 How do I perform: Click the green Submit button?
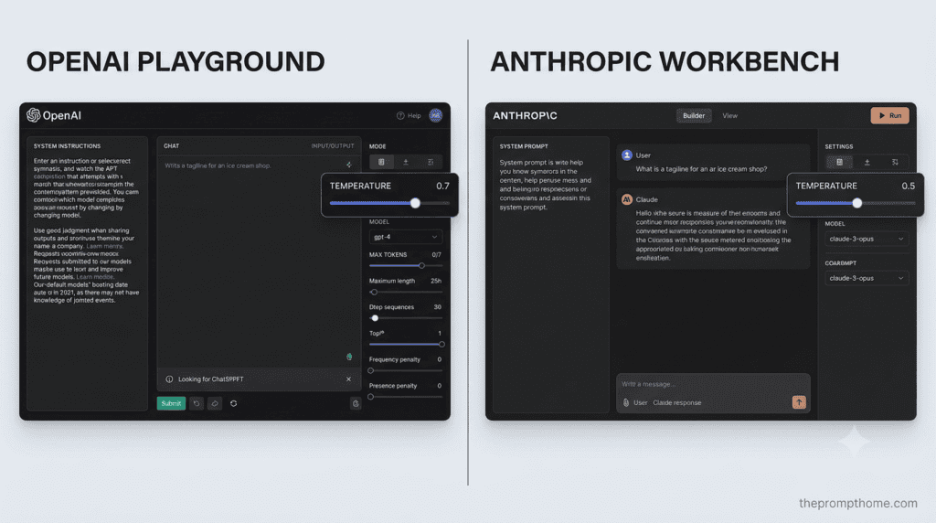(171, 403)
